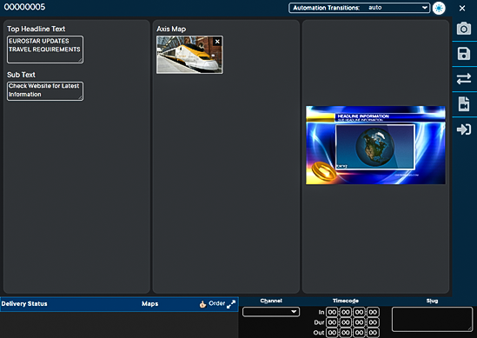Click the camera snapshot icon
The image size is (477, 338).
464,29
